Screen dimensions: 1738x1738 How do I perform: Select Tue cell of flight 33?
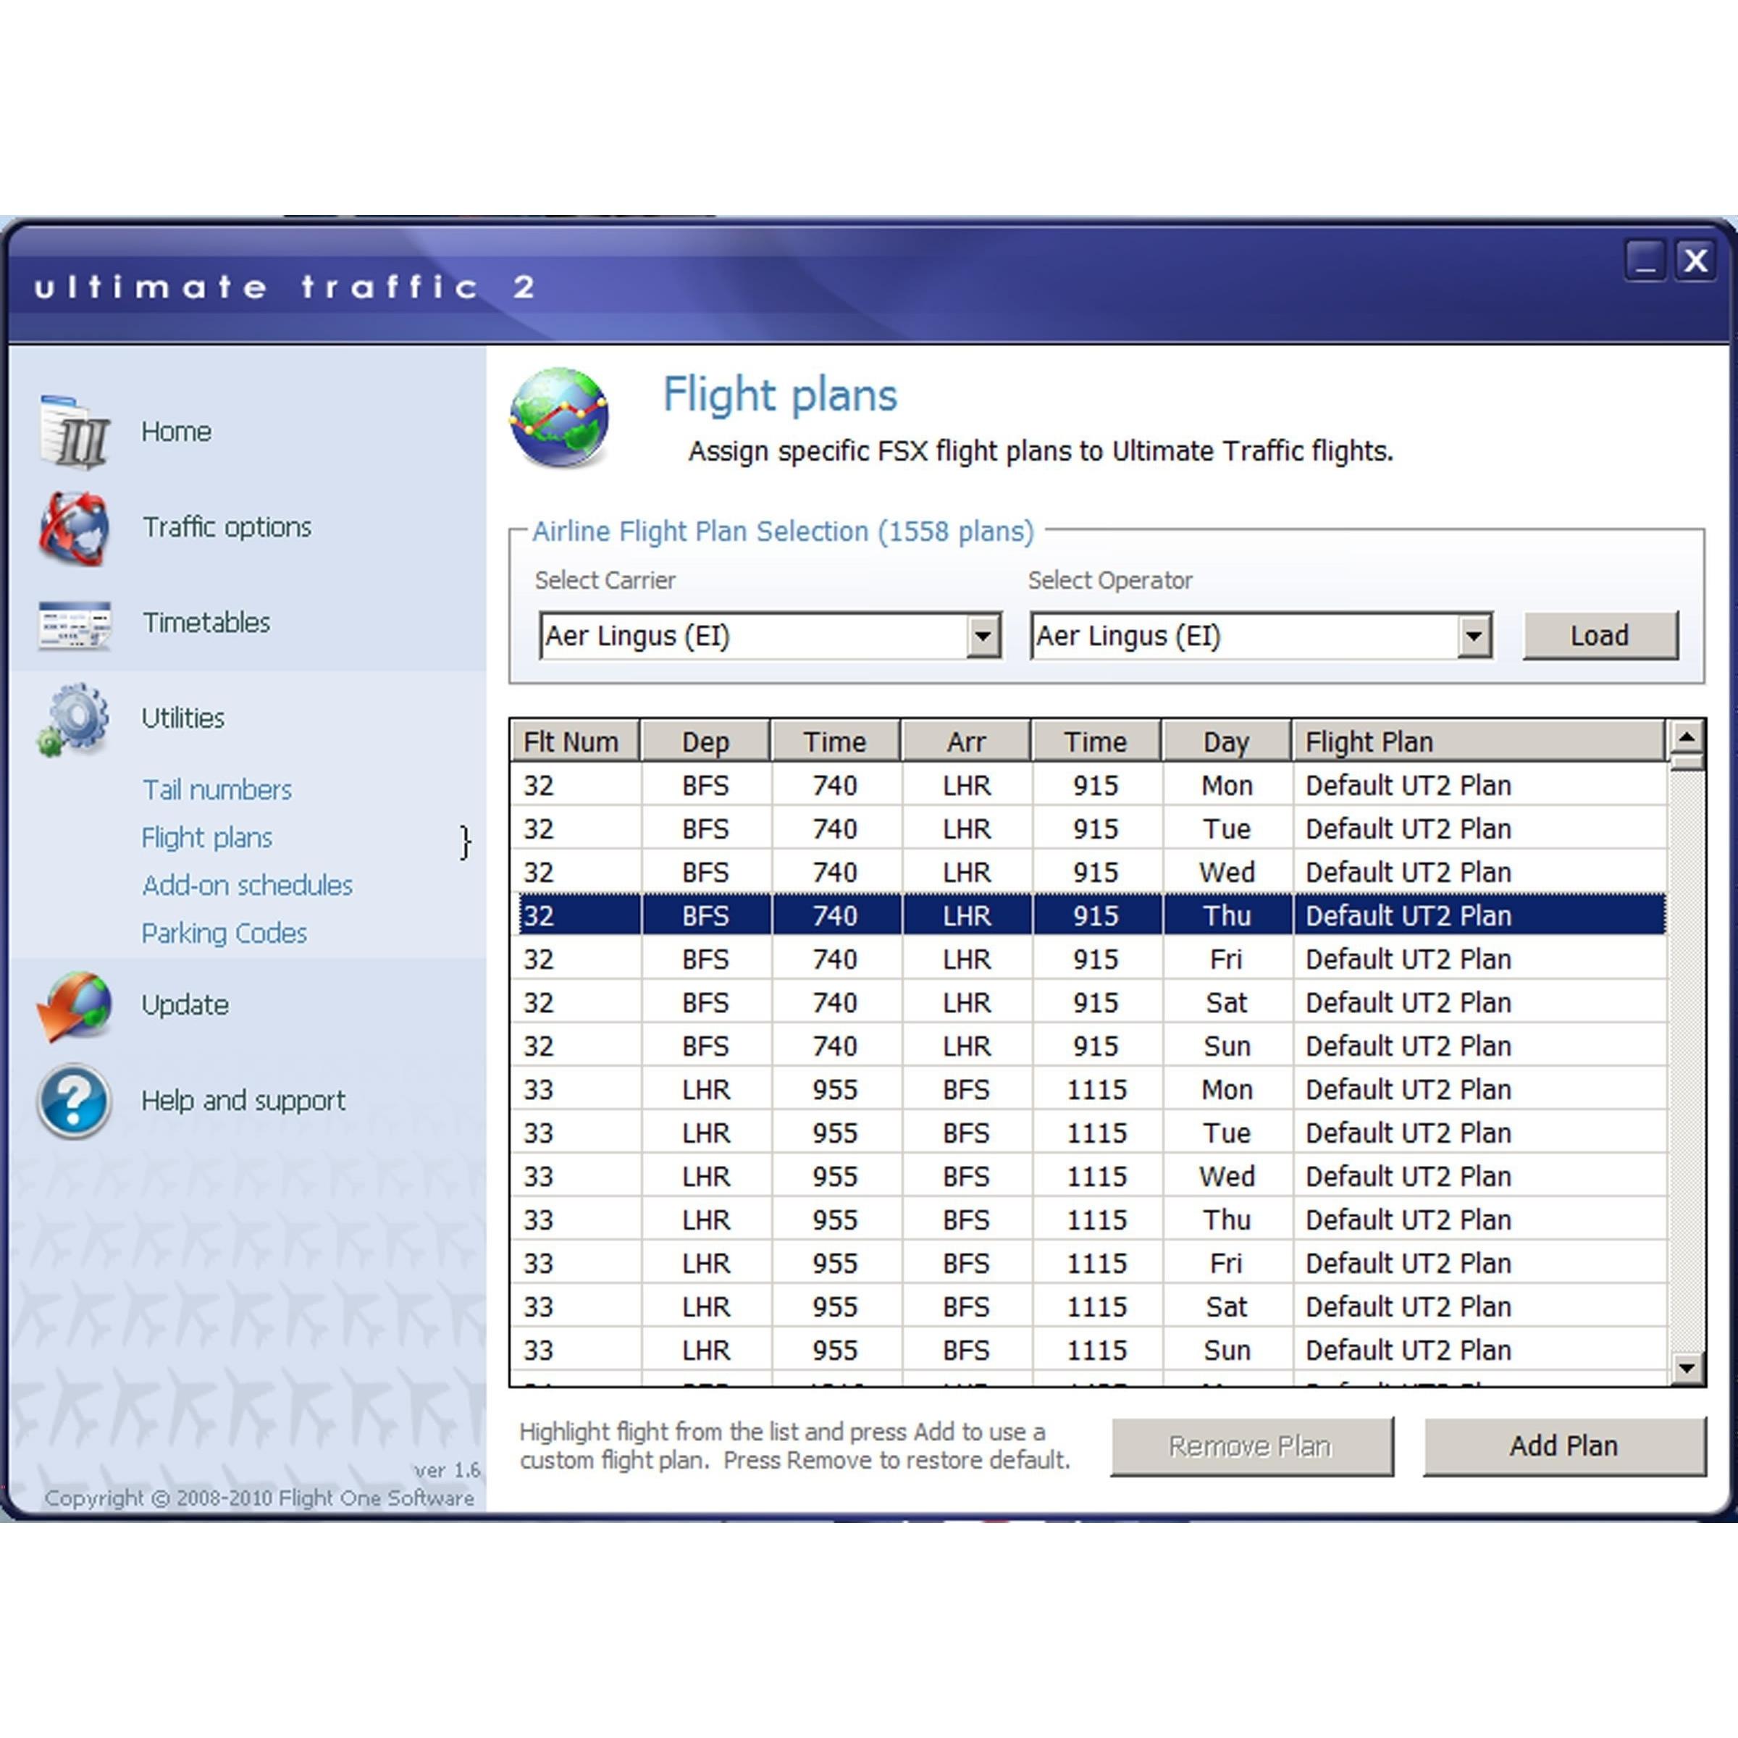click(1227, 1133)
